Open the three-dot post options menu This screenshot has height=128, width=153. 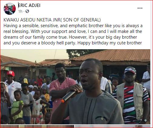point(140,8)
